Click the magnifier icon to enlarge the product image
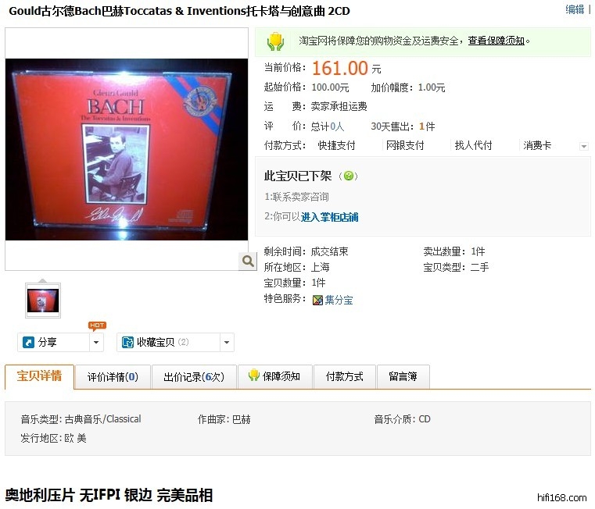 [x=248, y=261]
